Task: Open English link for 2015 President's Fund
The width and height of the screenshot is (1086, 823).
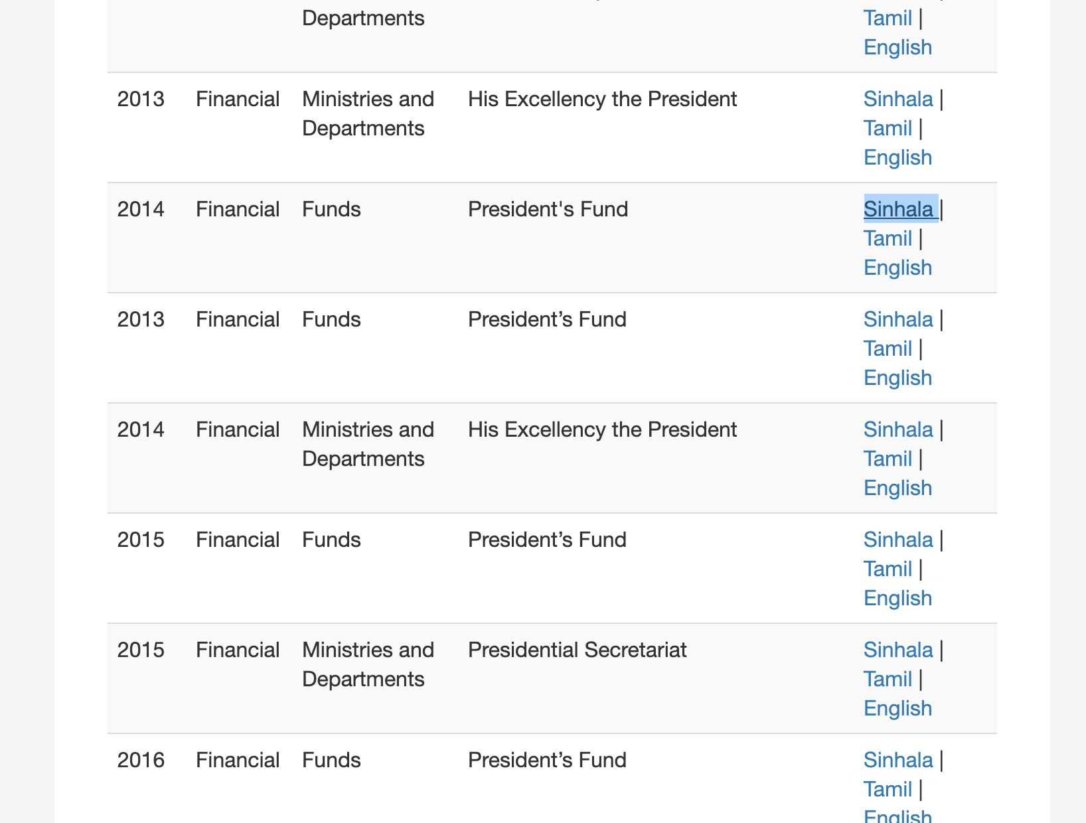Action: tap(897, 598)
